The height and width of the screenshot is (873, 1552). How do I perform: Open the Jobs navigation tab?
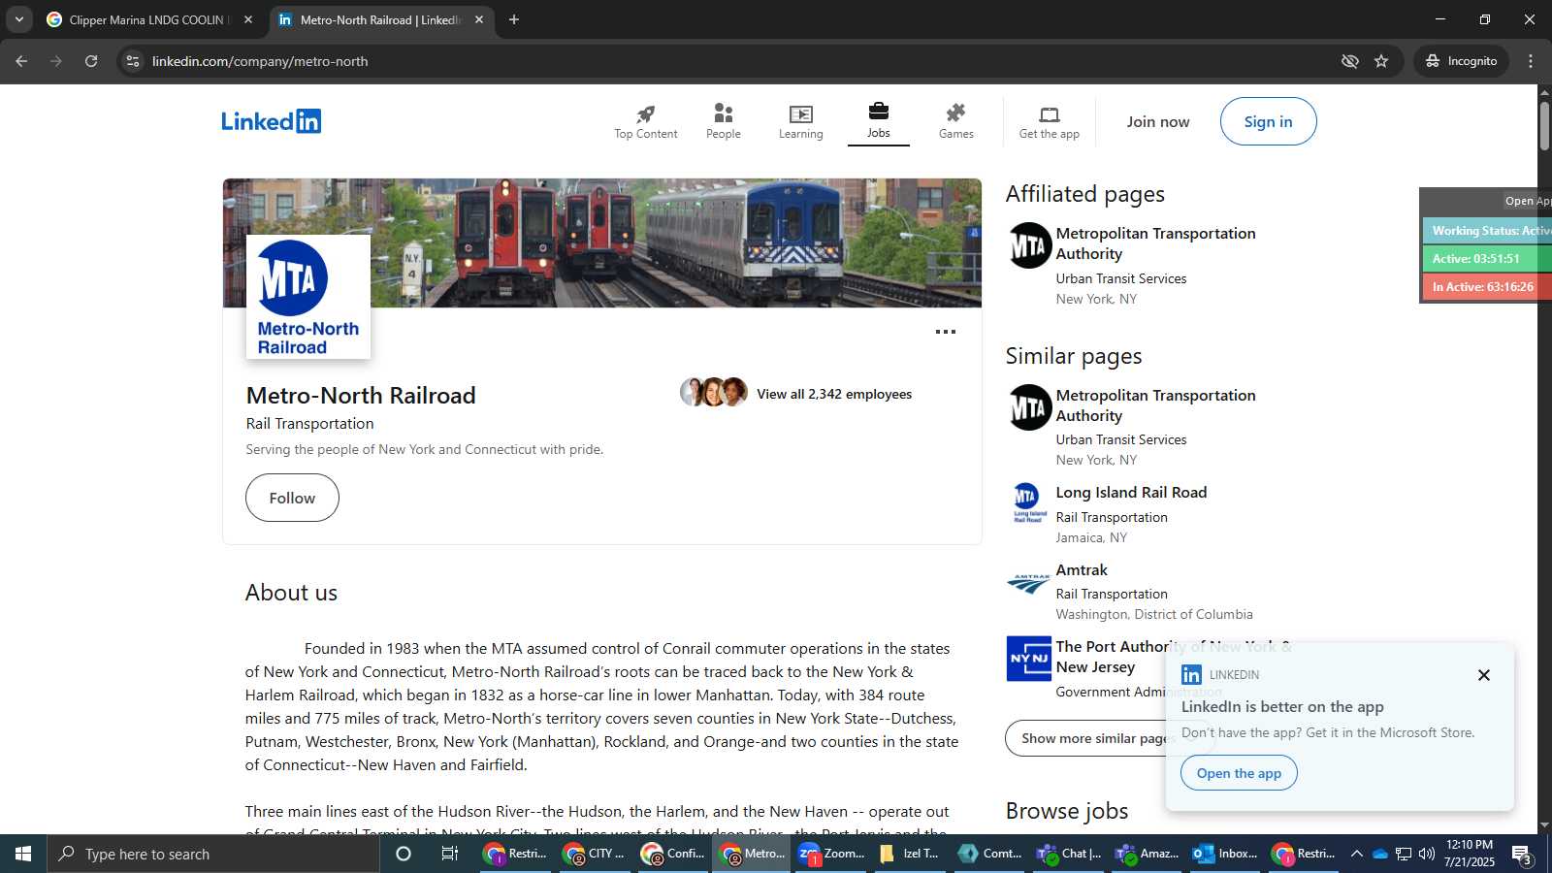pyautogui.click(x=878, y=122)
